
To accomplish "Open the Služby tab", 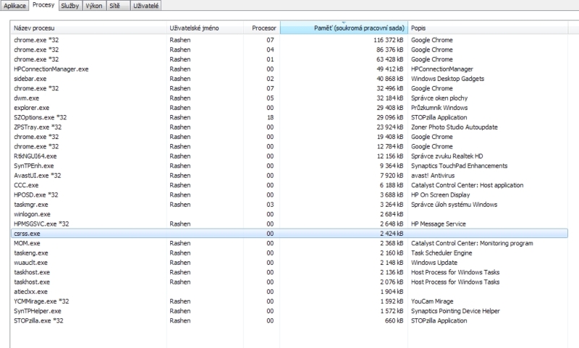I will click(70, 6).
